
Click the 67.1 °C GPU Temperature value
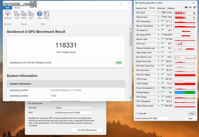tap(169, 22)
